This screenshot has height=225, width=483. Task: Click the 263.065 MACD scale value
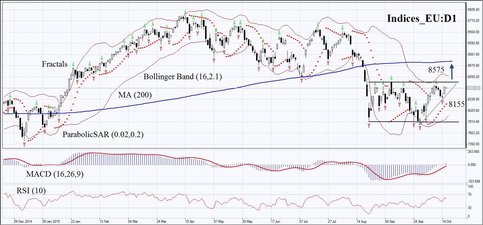tap(474, 152)
